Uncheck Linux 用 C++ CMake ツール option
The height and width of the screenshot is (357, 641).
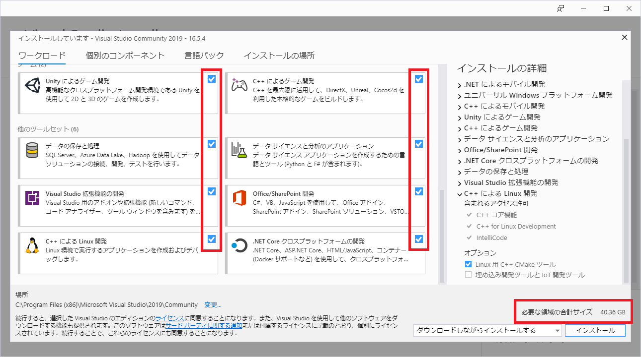[x=468, y=264]
